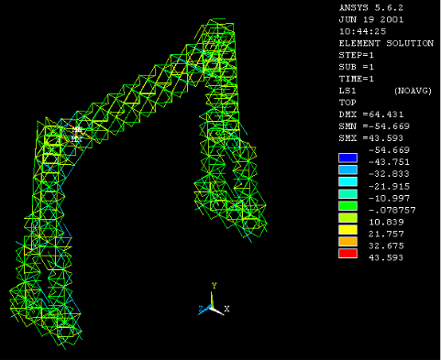Viewport: 441px width, 360px height.
Task: Click the light blue legend swatch
Action: click(347, 169)
